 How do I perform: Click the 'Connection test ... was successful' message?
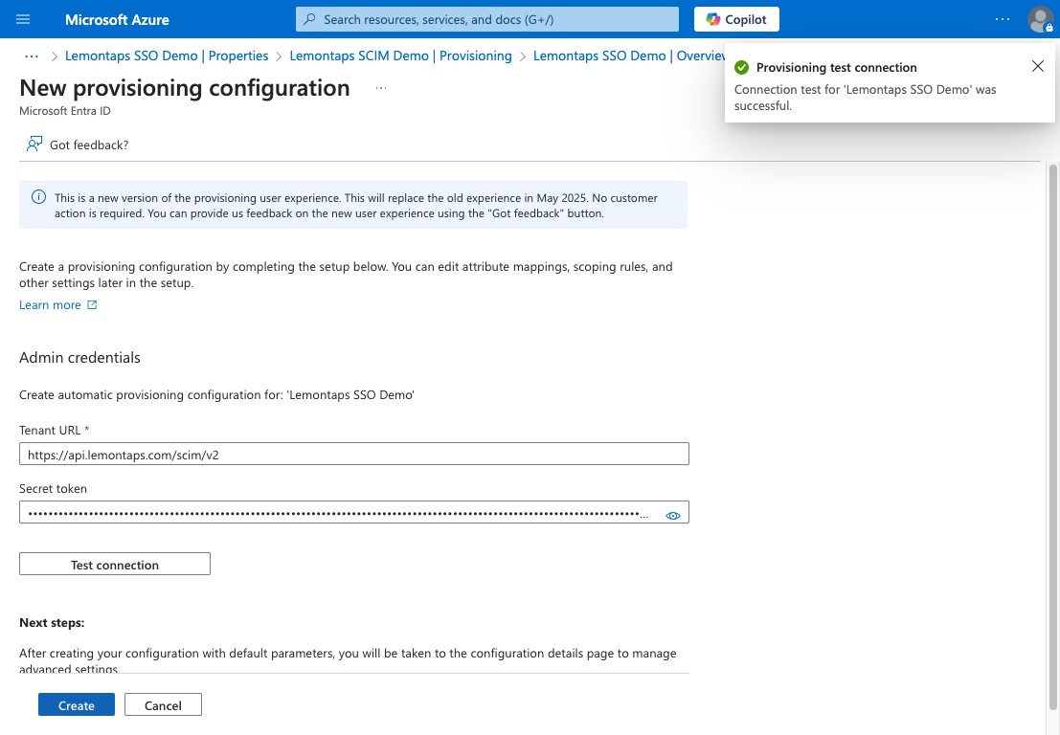(866, 98)
